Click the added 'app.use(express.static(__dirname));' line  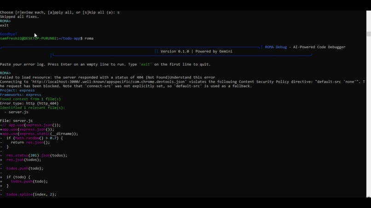click(x=39, y=134)
